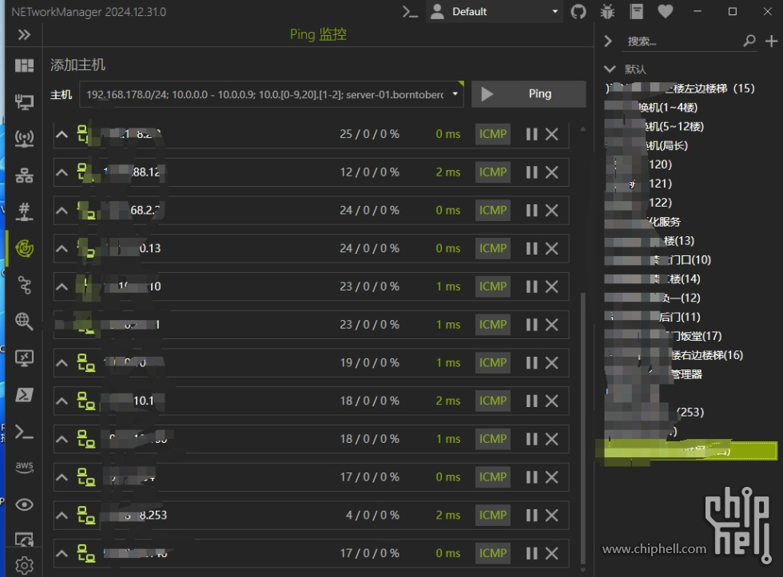Remove the host ending 88.12
Screen dimensions: 783x577
552,172
